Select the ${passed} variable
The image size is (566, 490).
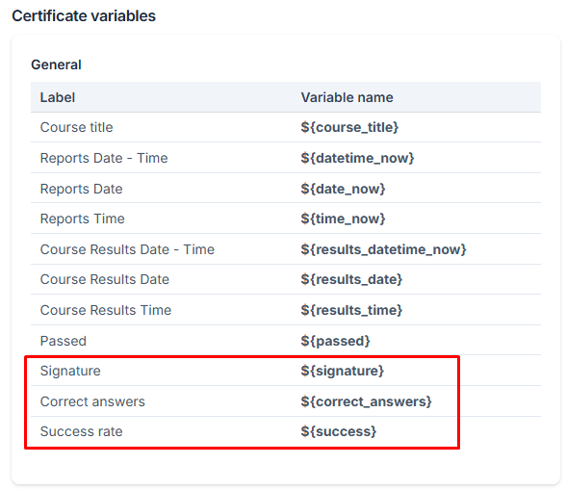pyautogui.click(x=335, y=341)
